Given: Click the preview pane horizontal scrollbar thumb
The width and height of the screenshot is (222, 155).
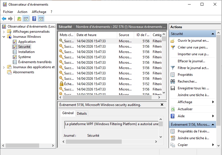Looking at the screenshot, I should [x=94, y=141].
